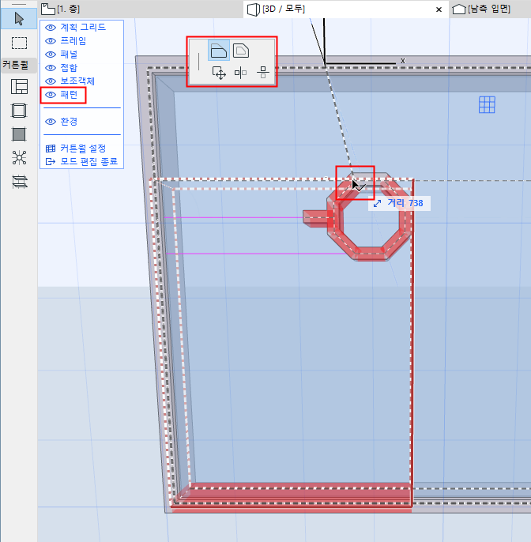Click the move icon in pet palette

coord(220,73)
